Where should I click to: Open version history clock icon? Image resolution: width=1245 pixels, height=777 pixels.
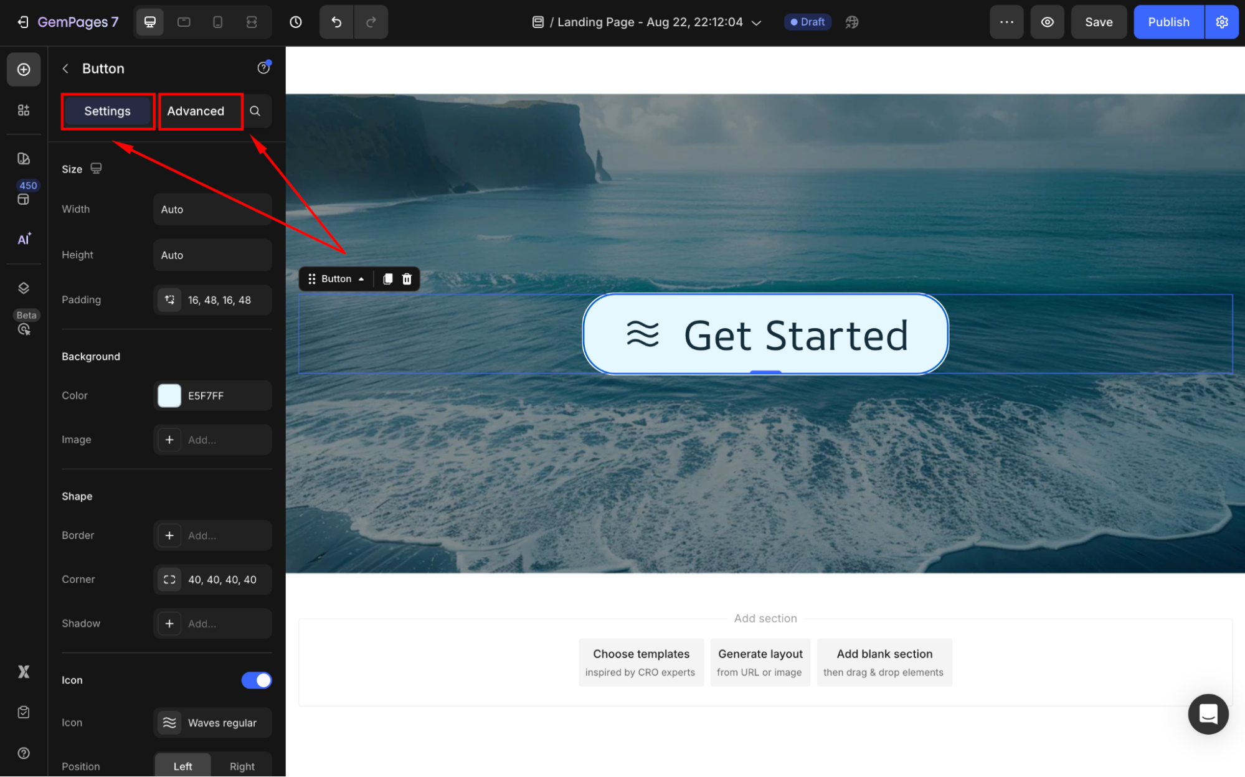tap(296, 22)
